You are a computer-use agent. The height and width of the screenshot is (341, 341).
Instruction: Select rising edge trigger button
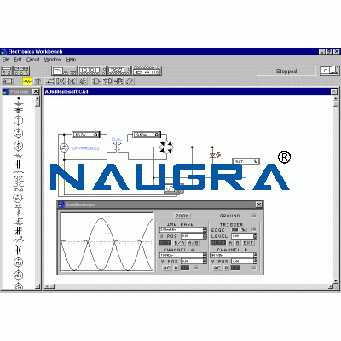[x=235, y=229]
